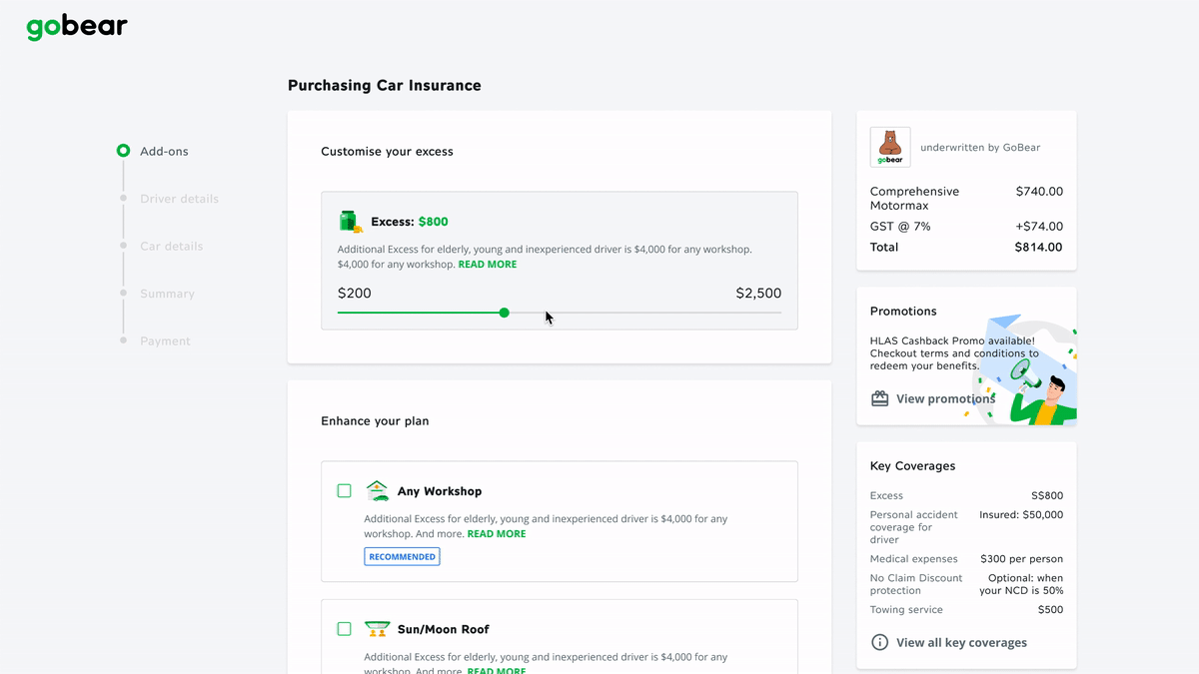Click READ MORE under Sun/Moon Roof

pyautogui.click(x=497, y=670)
